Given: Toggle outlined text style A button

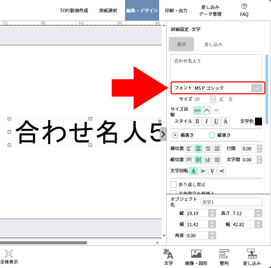Looking at the screenshot, I should (x=225, y=121).
